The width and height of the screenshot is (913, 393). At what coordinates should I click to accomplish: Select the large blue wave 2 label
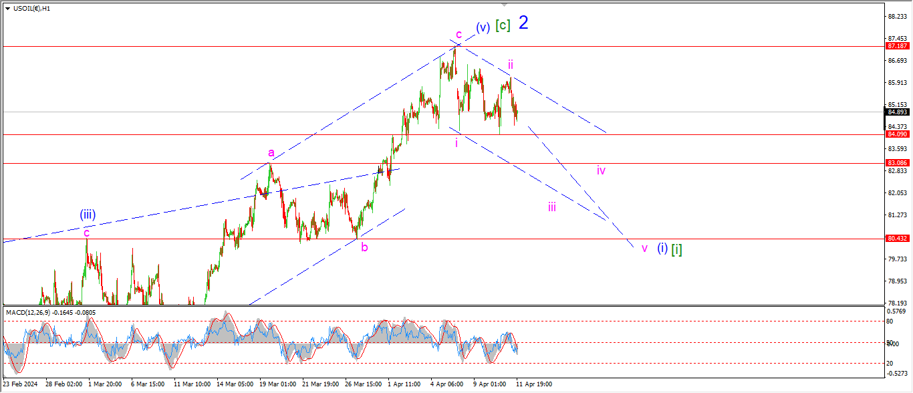pos(523,23)
